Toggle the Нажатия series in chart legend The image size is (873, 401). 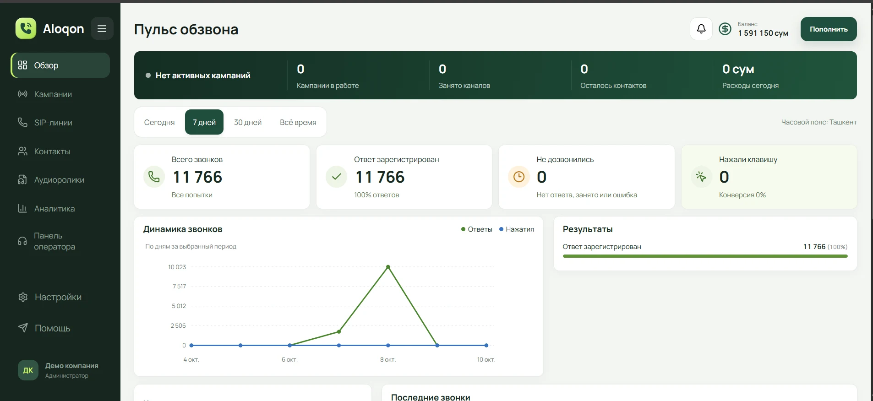517,229
